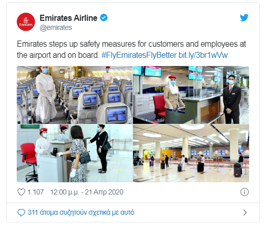View the aircraft cabin crew photo

point(75,95)
